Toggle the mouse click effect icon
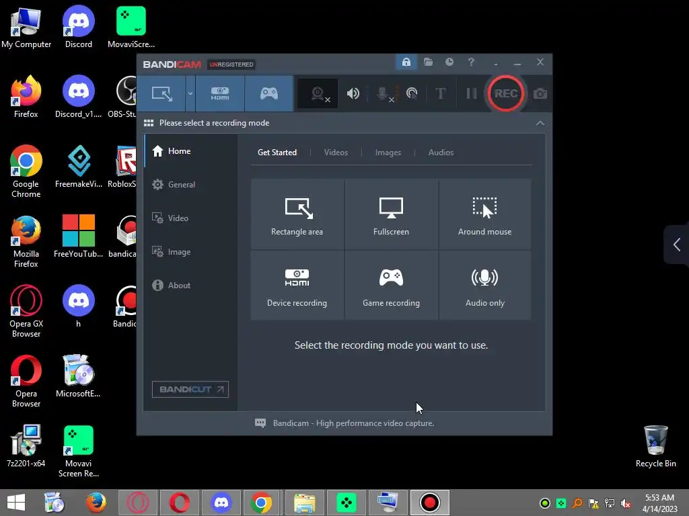The height and width of the screenshot is (516, 689). pos(412,93)
